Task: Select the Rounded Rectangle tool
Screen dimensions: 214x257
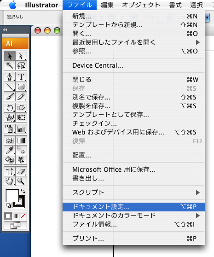Action: pos(21,87)
